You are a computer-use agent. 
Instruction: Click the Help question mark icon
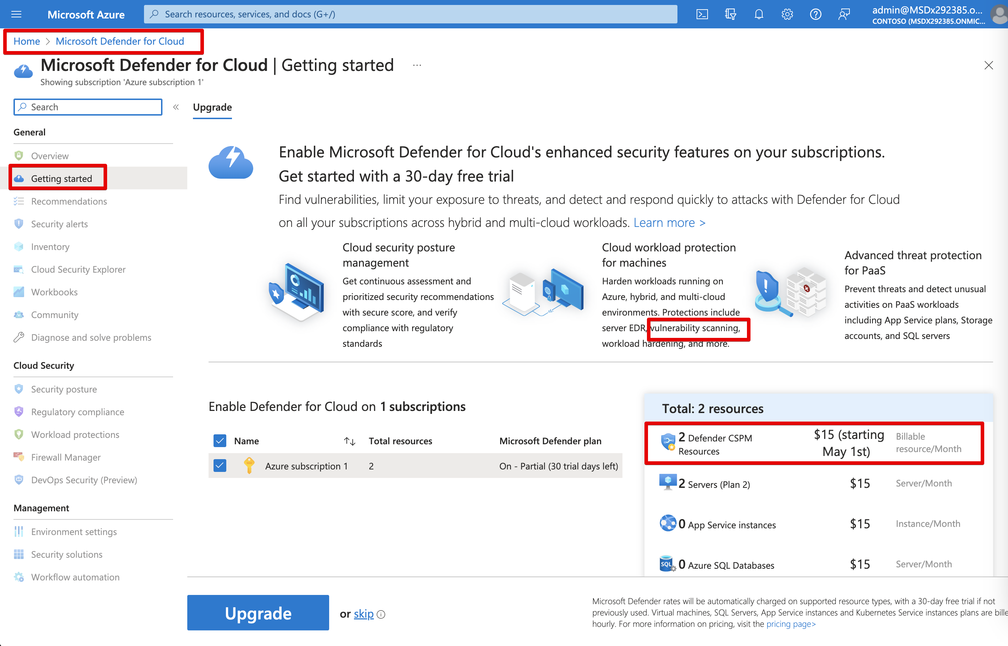(x=815, y=14)
